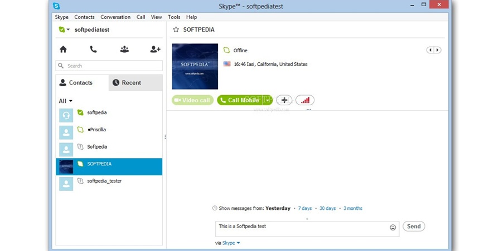Click the plus add button
Screen dimensions: 504x251
[x=284, y=100]
